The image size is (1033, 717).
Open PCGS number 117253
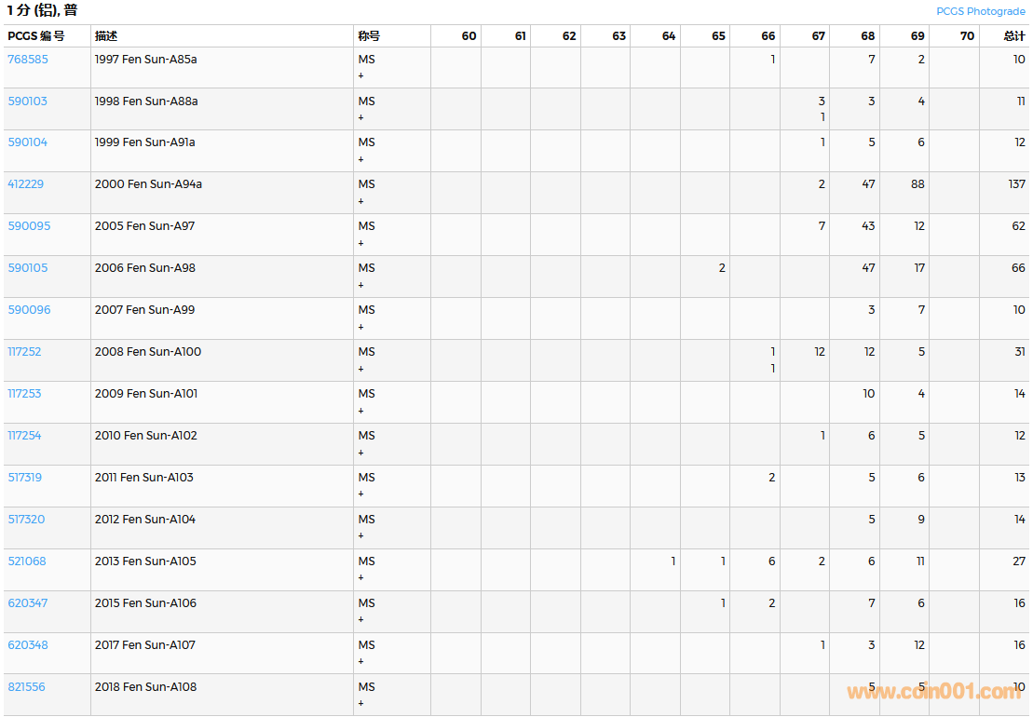point(24,394)
